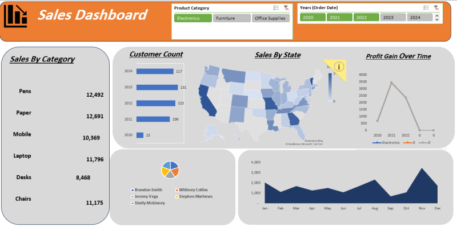Clear the Product Category slicer filter
Image resolution: width=457 pixels, height=227 pixels.
(x=286, y=8)
